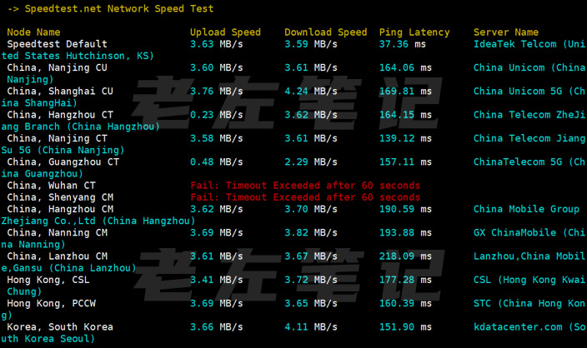Click the Wuhan CT timeout failure message

[305, 186]
